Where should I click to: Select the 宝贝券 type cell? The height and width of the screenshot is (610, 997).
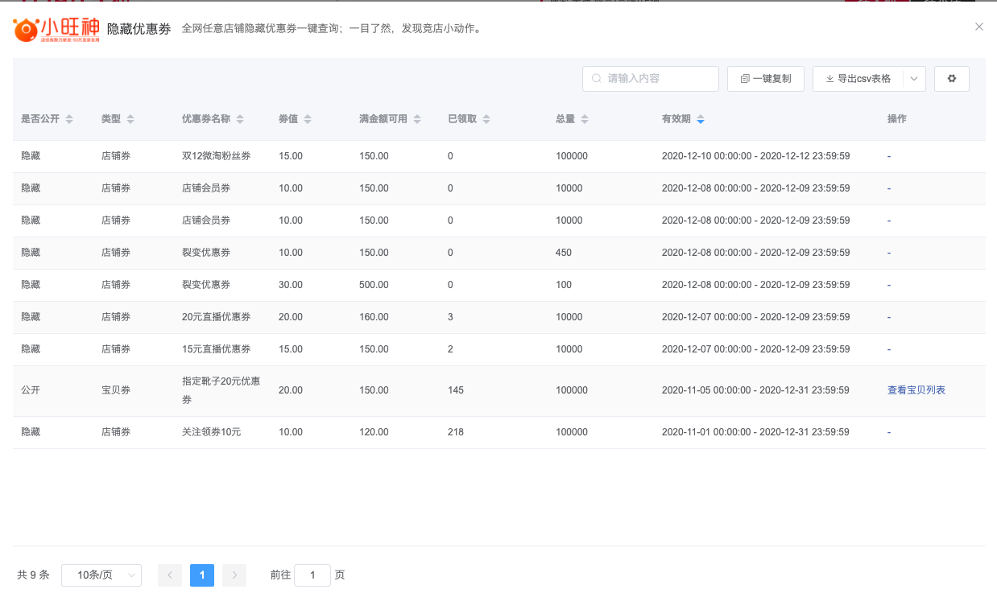click(116, 390)
